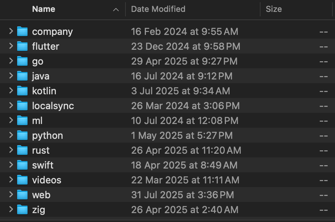Select row dated 3 Jul 2025 at 9:34 AM
This screenshot has height=222, width=335.
167,91
